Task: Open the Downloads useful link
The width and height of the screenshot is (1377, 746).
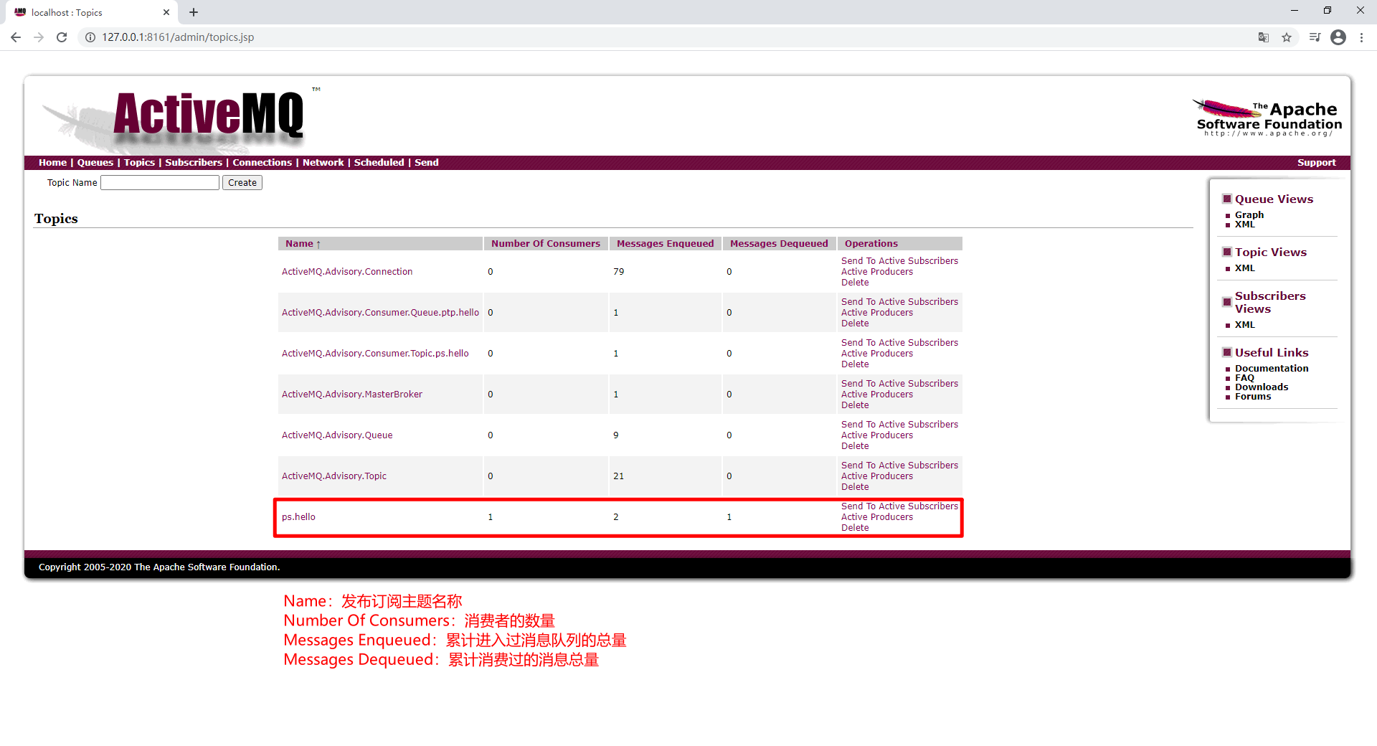Action: (1262, 387)
